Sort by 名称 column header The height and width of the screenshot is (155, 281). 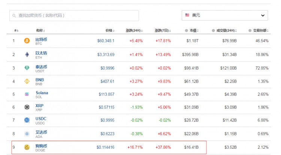click(x=40, y=31)
